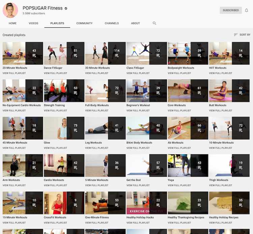Open the Healthy Holiday Hacks playlist thumbnail

(147, 203)
